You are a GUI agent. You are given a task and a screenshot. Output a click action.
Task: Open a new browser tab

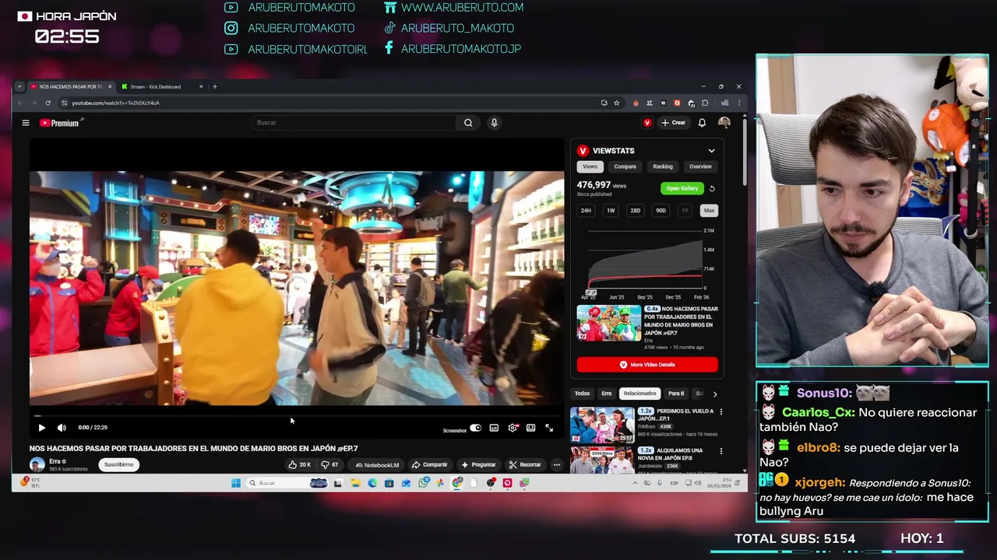[x=215, y=86]
